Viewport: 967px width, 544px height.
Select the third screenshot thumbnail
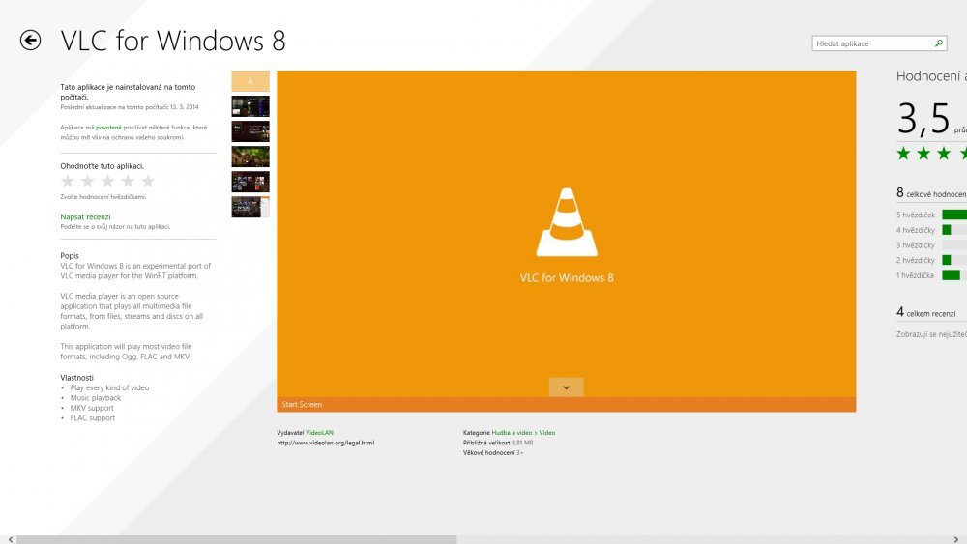click(x=250, y=131)
